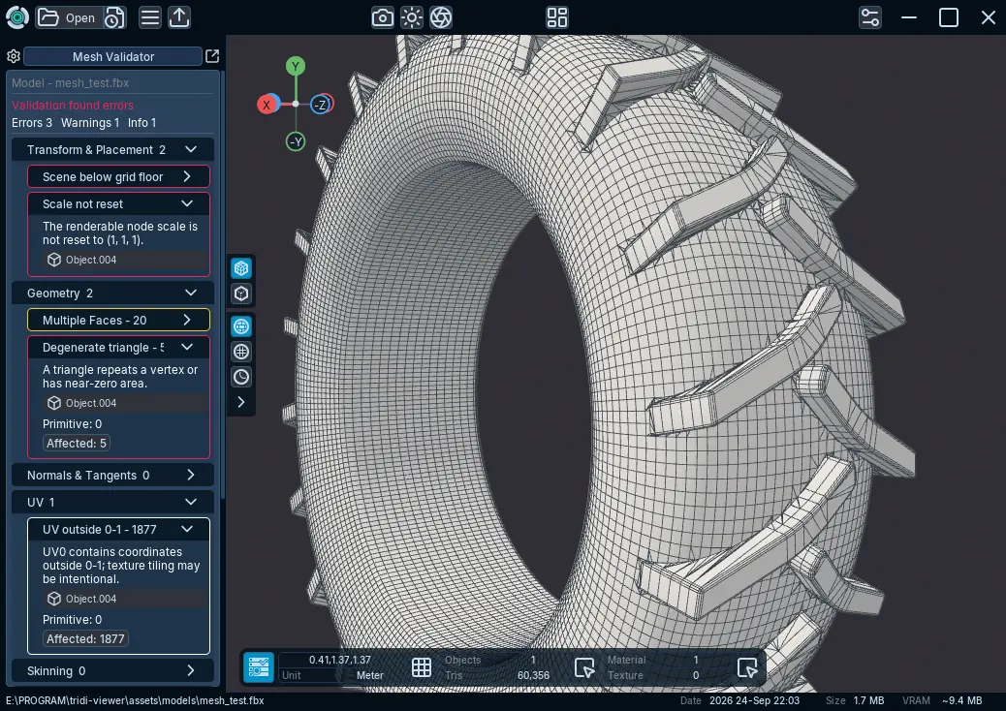Collapse Transform & Placement section
This screenshot has width=1006, height=711.
(x=113, y=149)
